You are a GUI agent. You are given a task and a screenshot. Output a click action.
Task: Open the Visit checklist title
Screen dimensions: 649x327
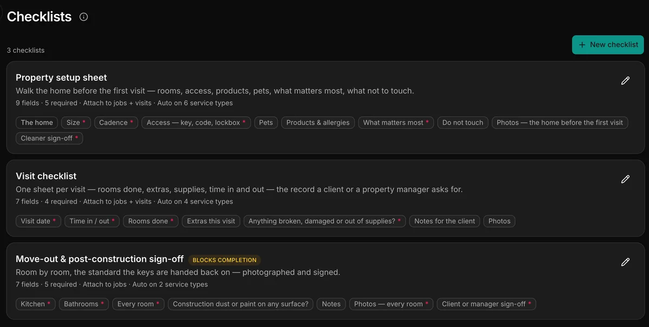tap(46, 176)
